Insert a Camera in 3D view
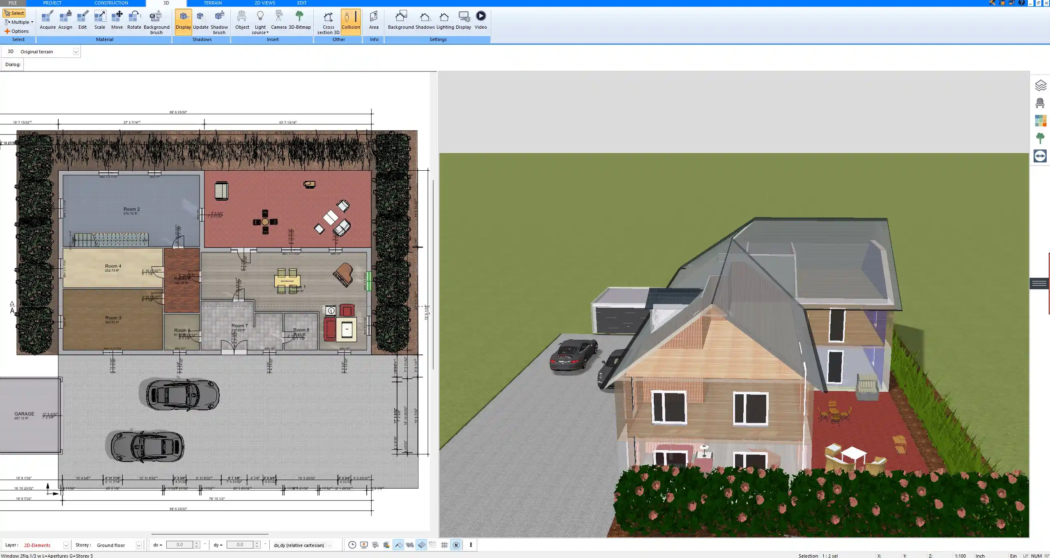Screen dimensions: 1050x558 pyautogui.click(x=278, y=20)
